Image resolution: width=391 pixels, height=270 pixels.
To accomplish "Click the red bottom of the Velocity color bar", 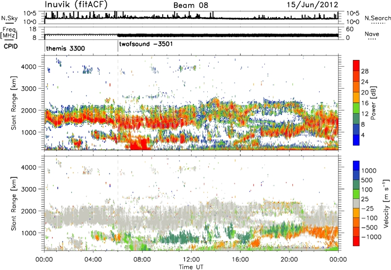I will click(356, 241).
